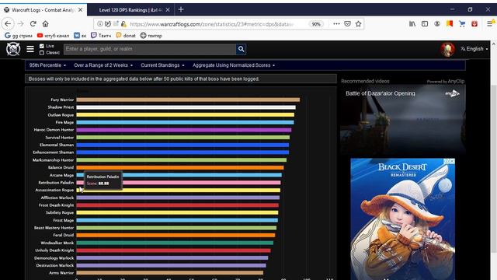This screenshot has height=280, width=497.
Task: Show site information icon in address bar
Action: coord(100,24)
